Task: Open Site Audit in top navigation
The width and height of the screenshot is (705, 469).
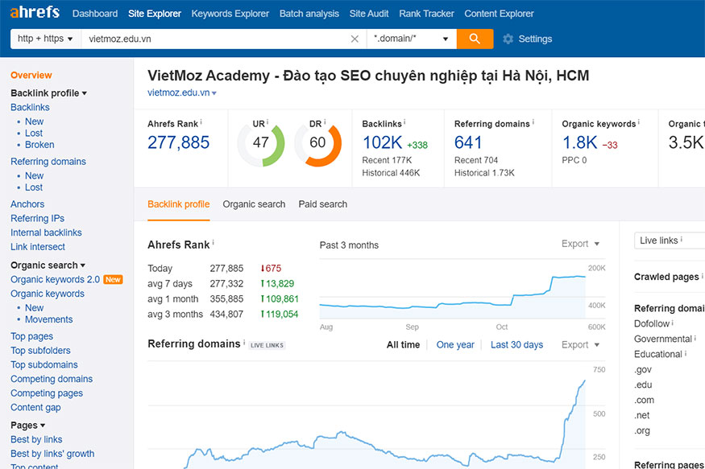Action: tap(369, 14)
